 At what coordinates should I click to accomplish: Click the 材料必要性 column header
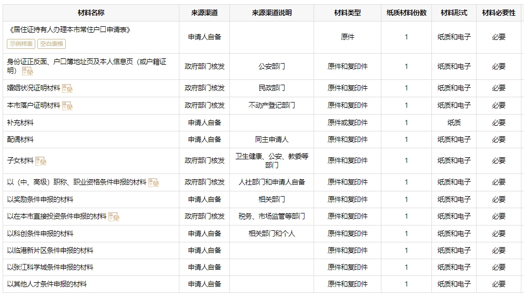[499, 13]
